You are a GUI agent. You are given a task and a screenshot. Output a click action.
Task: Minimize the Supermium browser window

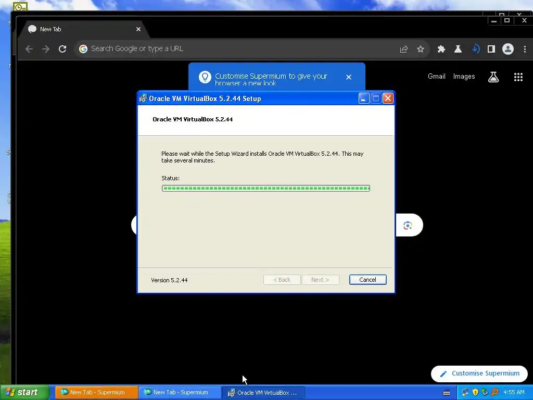click(494, 21)
